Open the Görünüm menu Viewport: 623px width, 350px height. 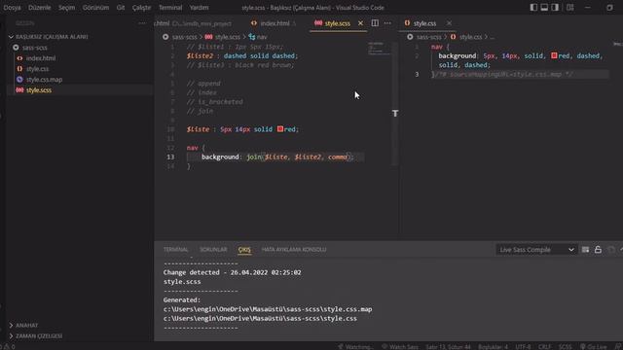pyautogui.click(x=95, y=8)
